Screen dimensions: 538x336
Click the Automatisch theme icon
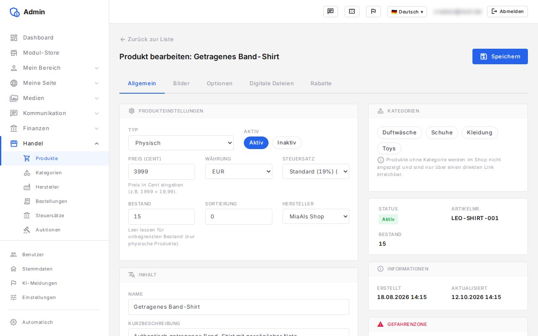tap(13, 322)
